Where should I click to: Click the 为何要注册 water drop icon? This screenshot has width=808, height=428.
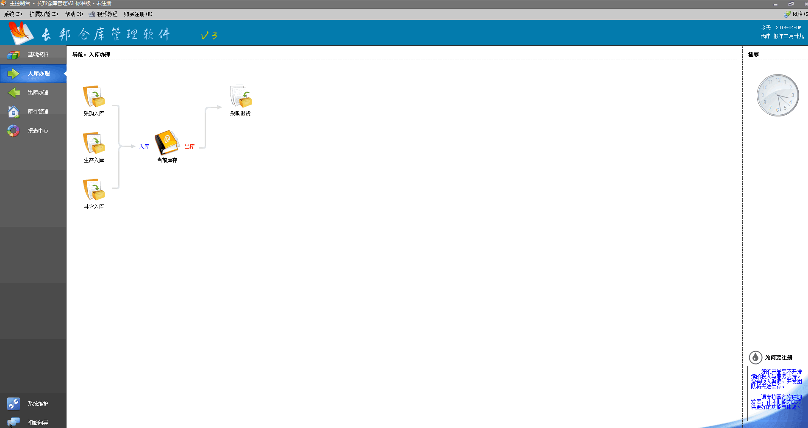coord(755,358)
